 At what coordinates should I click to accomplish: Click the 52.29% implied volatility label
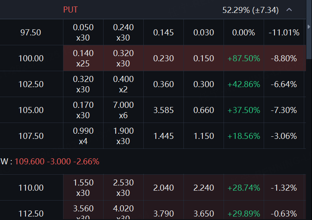pos(250,9)
